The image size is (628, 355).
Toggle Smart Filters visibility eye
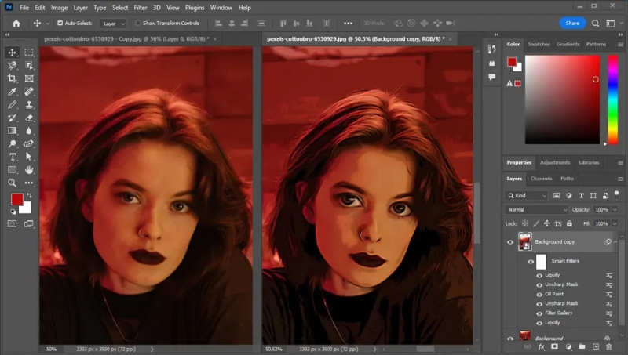(531, 262)
